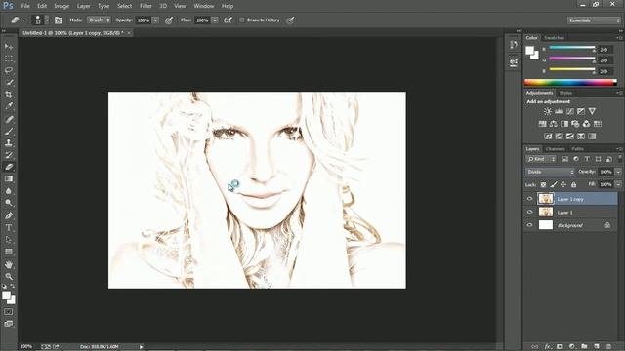
Task: Click the layer effects fx icon
Action: point(547,347)
